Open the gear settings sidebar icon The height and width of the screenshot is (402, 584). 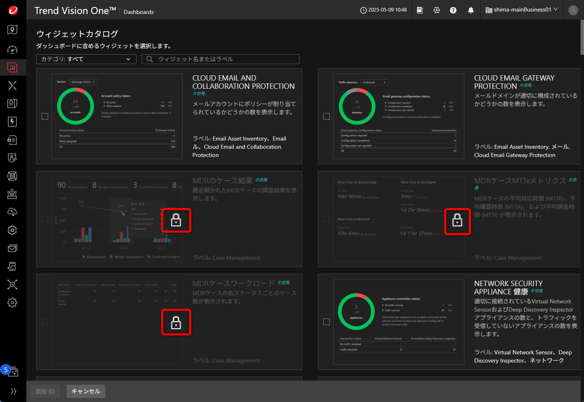[12, 303]
